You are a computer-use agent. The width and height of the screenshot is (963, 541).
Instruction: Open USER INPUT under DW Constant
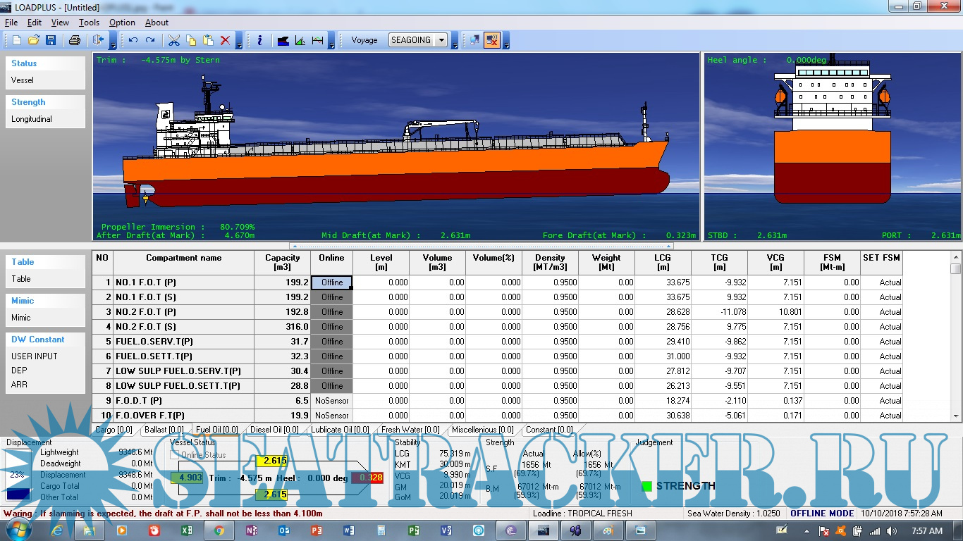click(x=35, y=356)
